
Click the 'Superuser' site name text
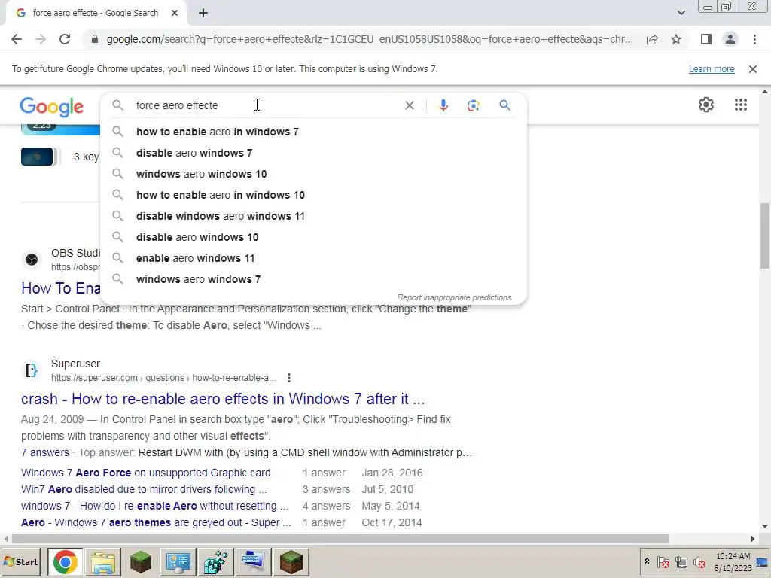pyautogui.click(x=75, y=364)
